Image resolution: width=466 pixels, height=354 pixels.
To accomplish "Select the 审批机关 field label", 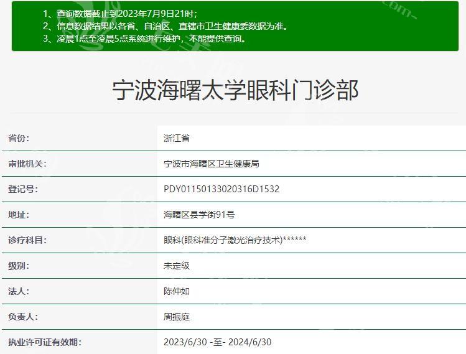I will (x=27, y=164).
